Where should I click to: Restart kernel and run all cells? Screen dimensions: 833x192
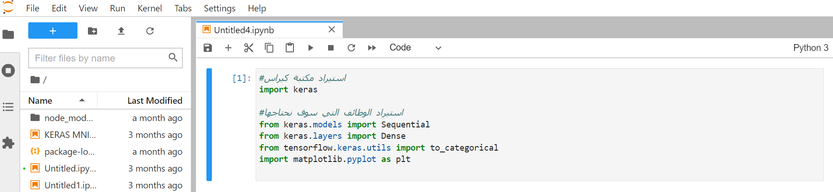coord(372,48)
